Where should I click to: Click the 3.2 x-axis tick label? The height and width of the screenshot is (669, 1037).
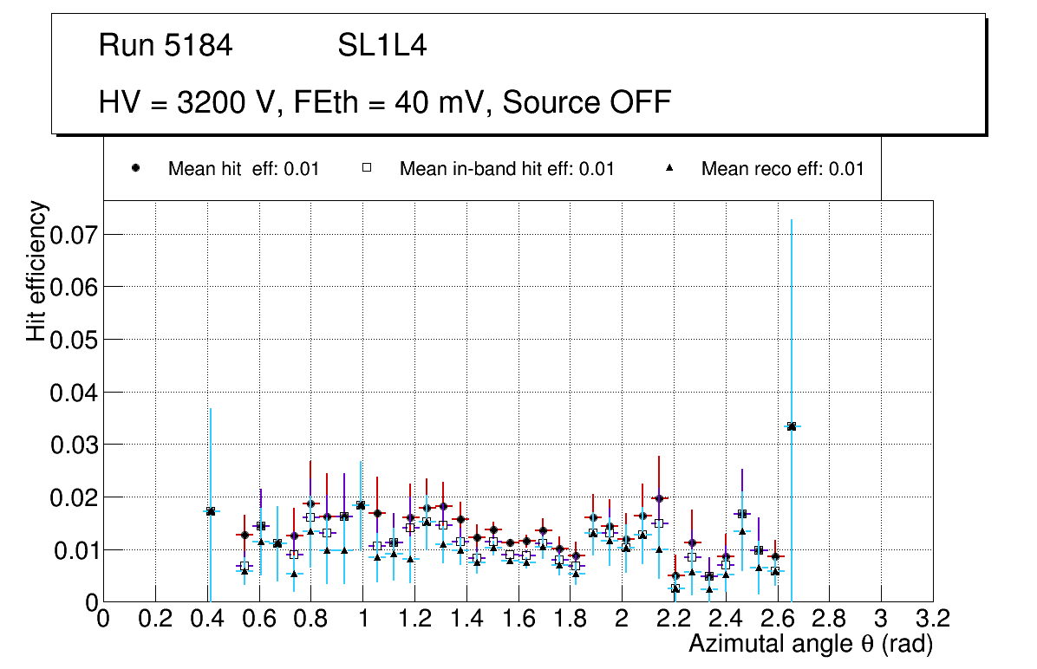click(933, 619)
